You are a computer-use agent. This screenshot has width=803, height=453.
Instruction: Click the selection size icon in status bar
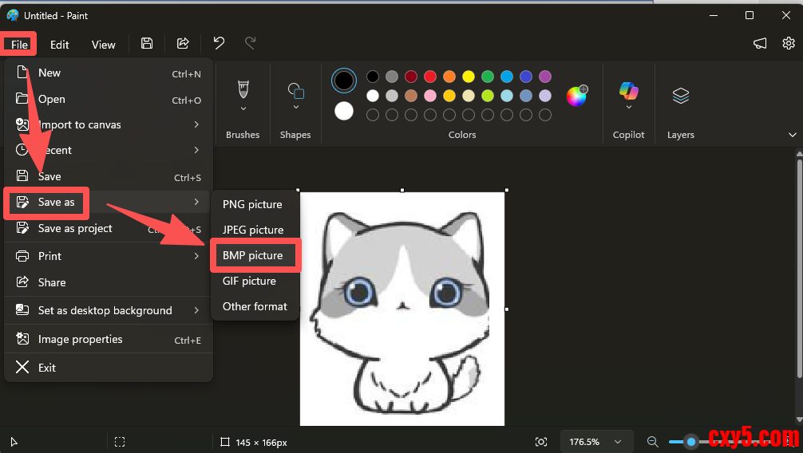pyautogui.click(x=120, y=442)
